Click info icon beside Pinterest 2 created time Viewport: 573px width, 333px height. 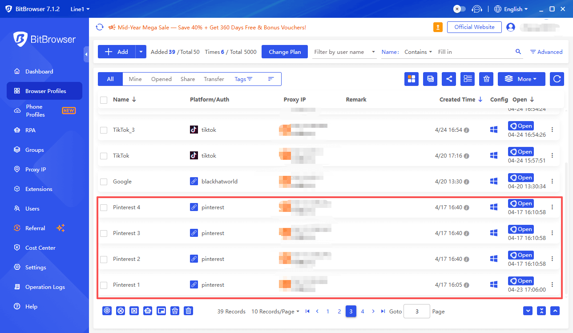click(467, 259)
